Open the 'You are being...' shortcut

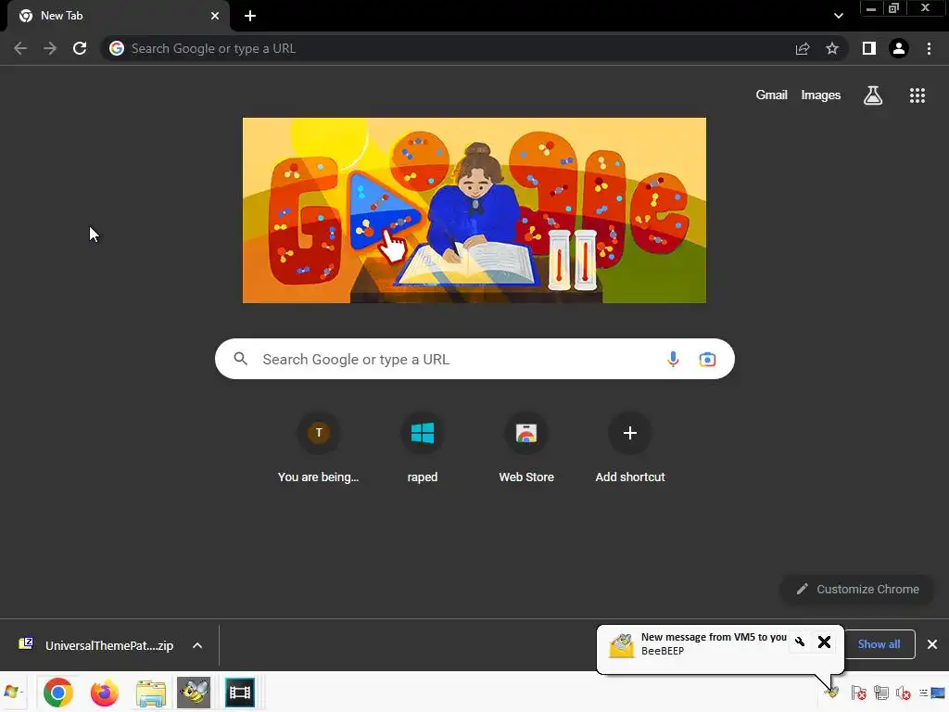tap(319, 449)
